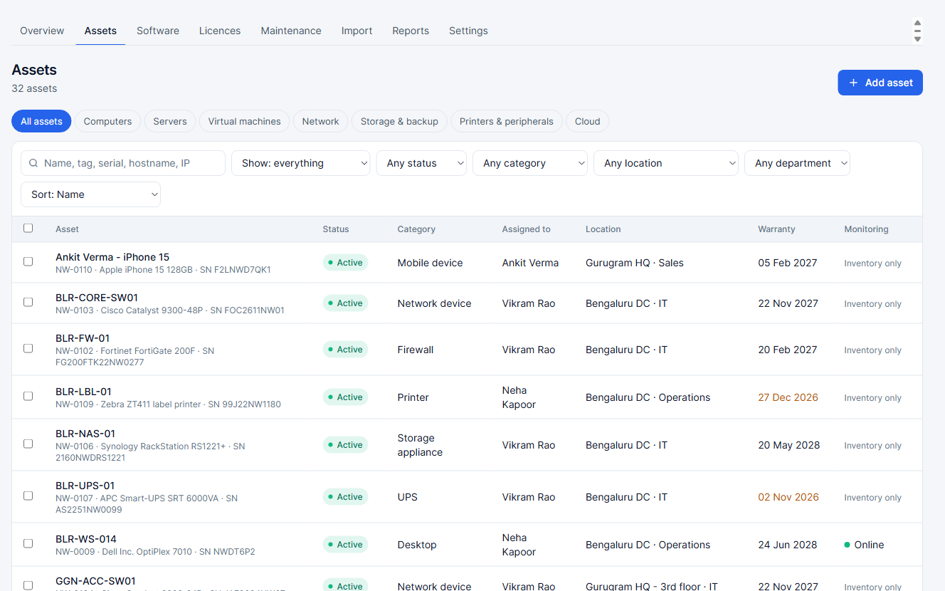
Task: Click Gurugram HQ · Sales location cell
Action: pyautogui.click(x=635, y=263)
